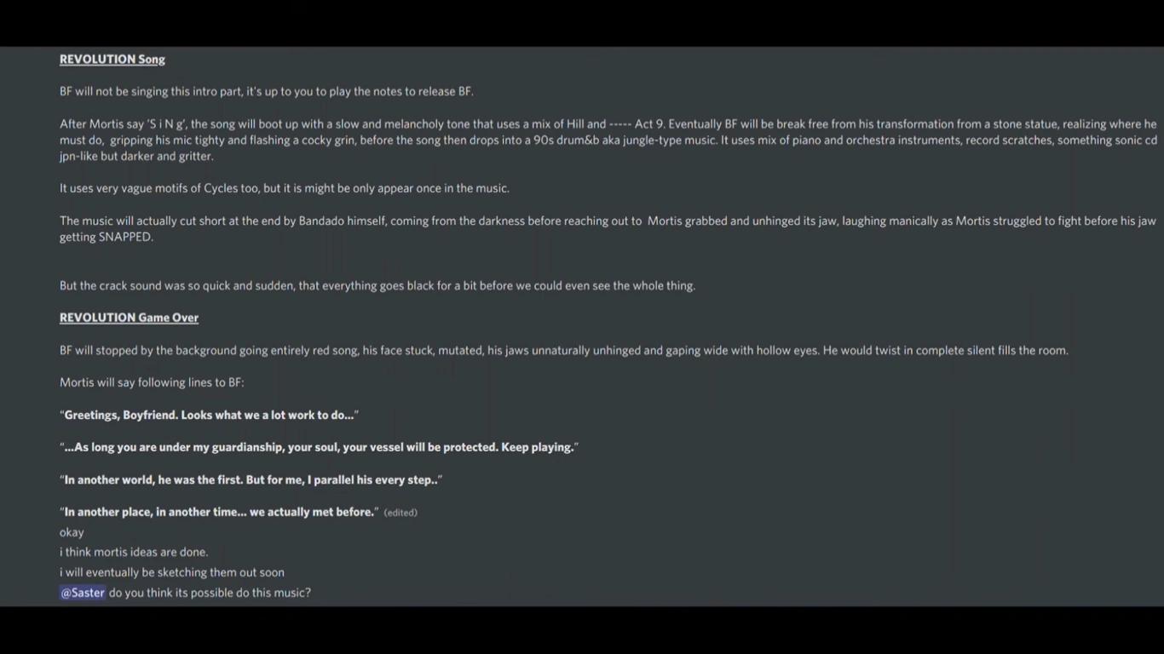
Task: Click the "(edited)" message label
Action: click(x=400, y=513)
